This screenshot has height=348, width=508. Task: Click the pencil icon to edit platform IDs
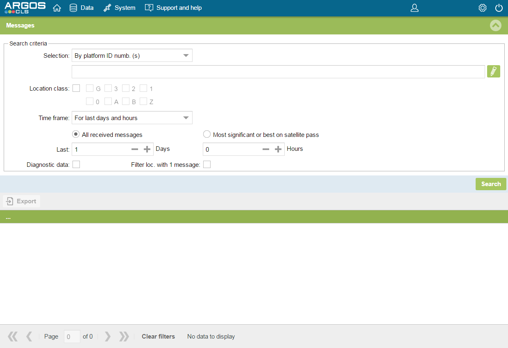tap(494, 71)
